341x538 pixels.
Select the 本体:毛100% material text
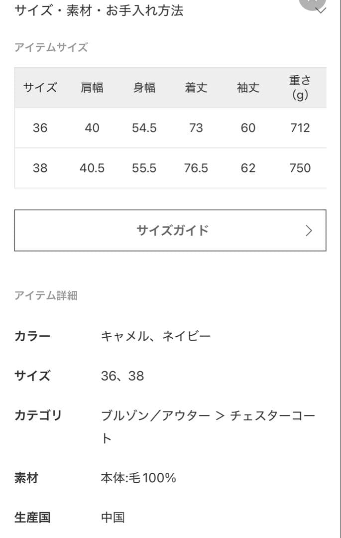138,478
